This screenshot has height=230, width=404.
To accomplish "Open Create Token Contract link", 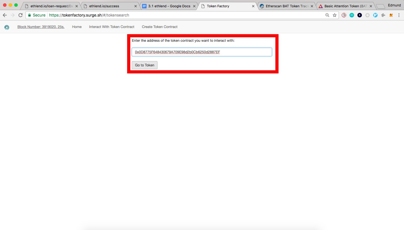I will point(160,27).
